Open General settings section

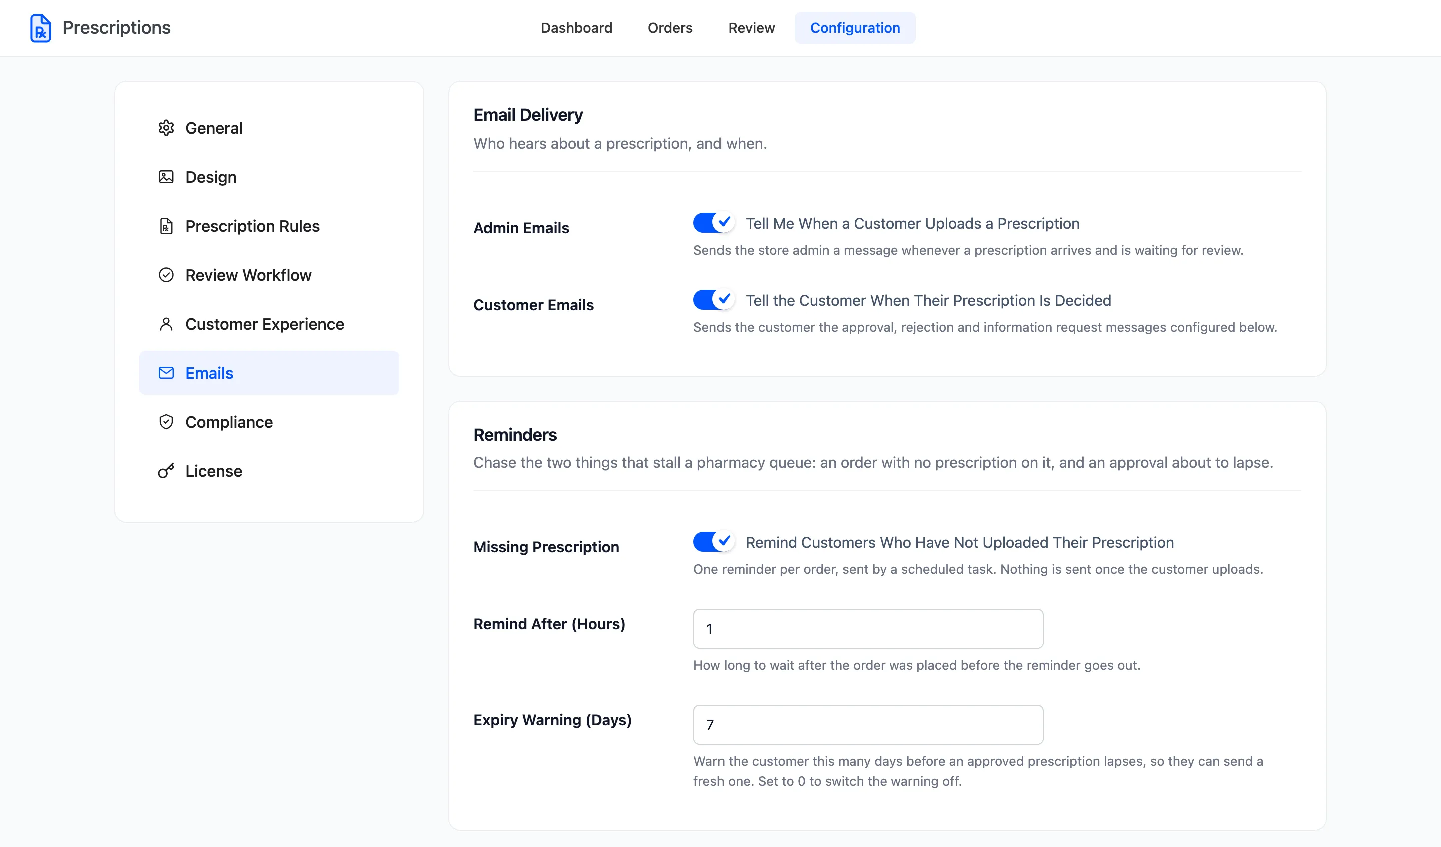coord(269,128)
